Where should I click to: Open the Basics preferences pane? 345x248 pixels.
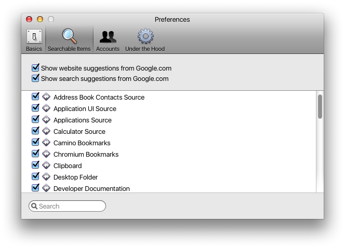point(34,40)
